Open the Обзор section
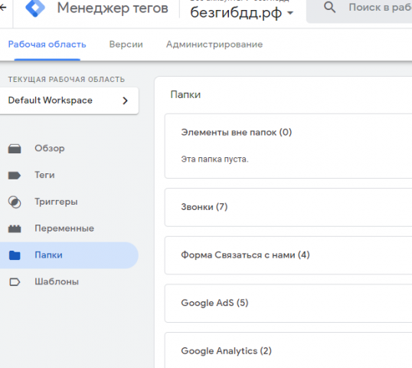The image size is (412, 368). click(x=50, y=149)
